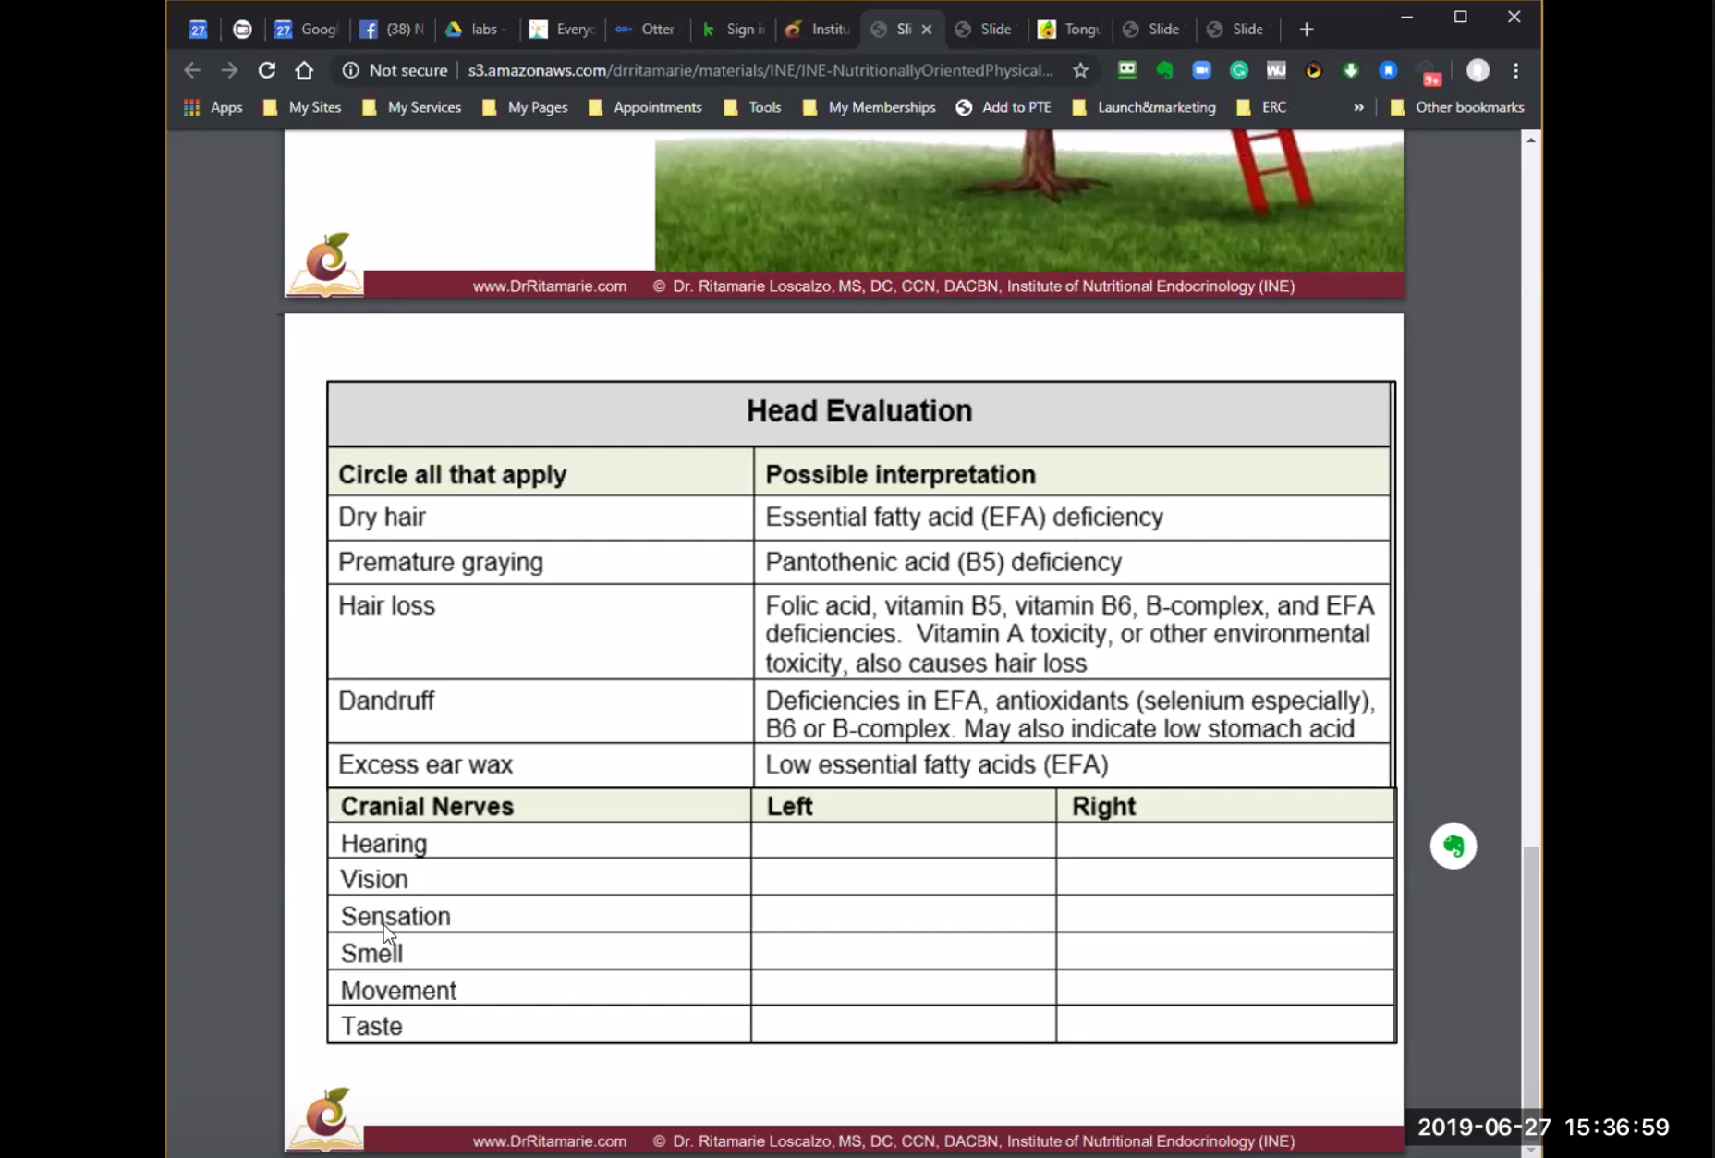Reload the current page
1715x1158 pixels.
266,70
